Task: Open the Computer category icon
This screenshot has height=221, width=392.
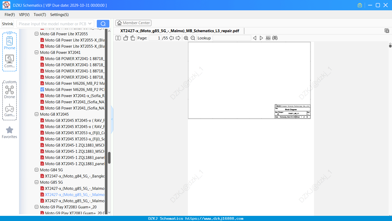Action: (x=10, y=61)
